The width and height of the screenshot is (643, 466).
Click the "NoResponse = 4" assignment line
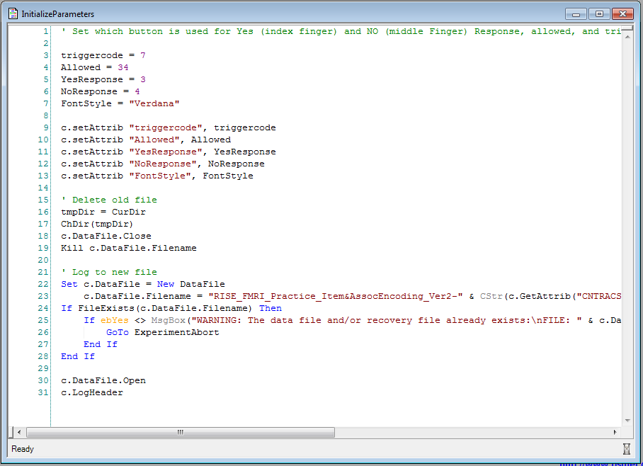(101, 91)
